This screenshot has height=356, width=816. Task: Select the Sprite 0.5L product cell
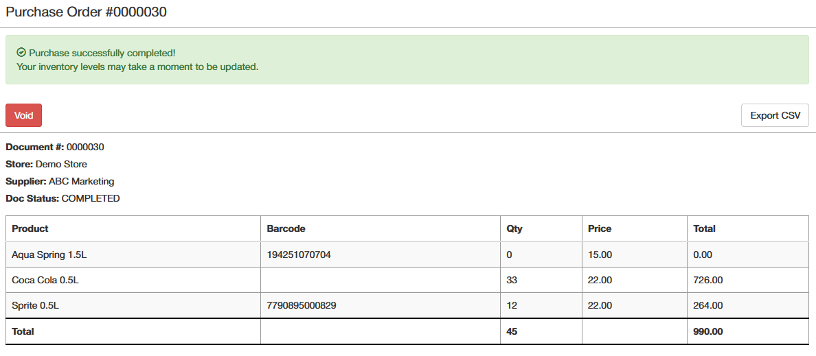coord(133,306)
